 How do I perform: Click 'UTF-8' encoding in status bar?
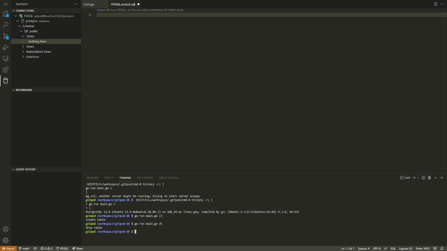(x=376, y=248)
